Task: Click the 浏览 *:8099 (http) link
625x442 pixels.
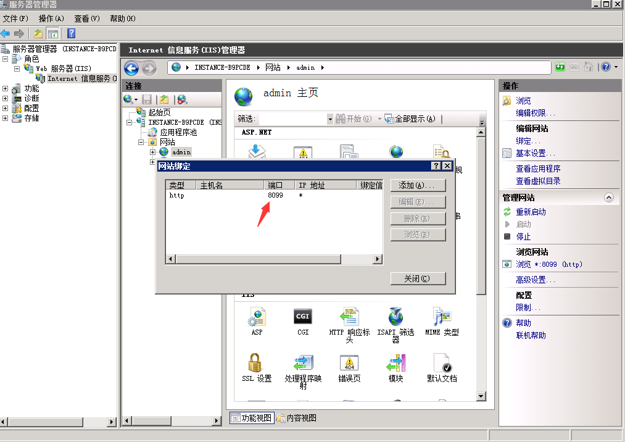Action: click(549, 264)
